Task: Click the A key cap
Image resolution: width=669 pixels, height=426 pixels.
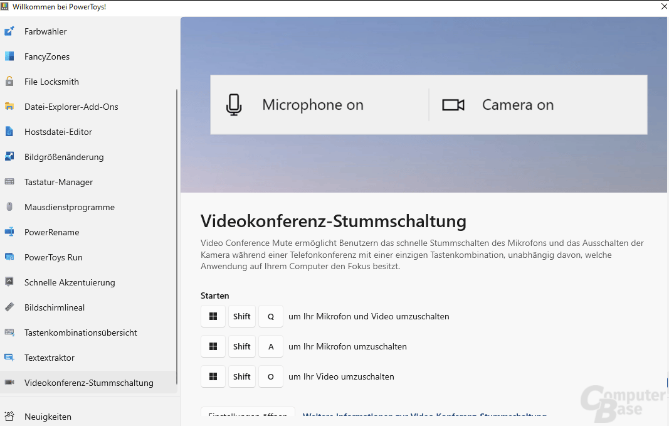Action: [x=271, y=346]
